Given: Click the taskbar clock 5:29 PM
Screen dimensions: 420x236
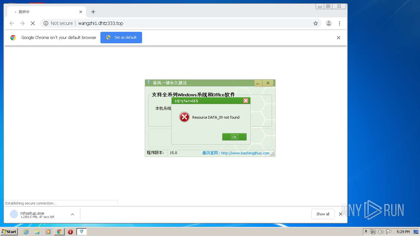Looking at the screenshot, I should click(x=403, y=232).
